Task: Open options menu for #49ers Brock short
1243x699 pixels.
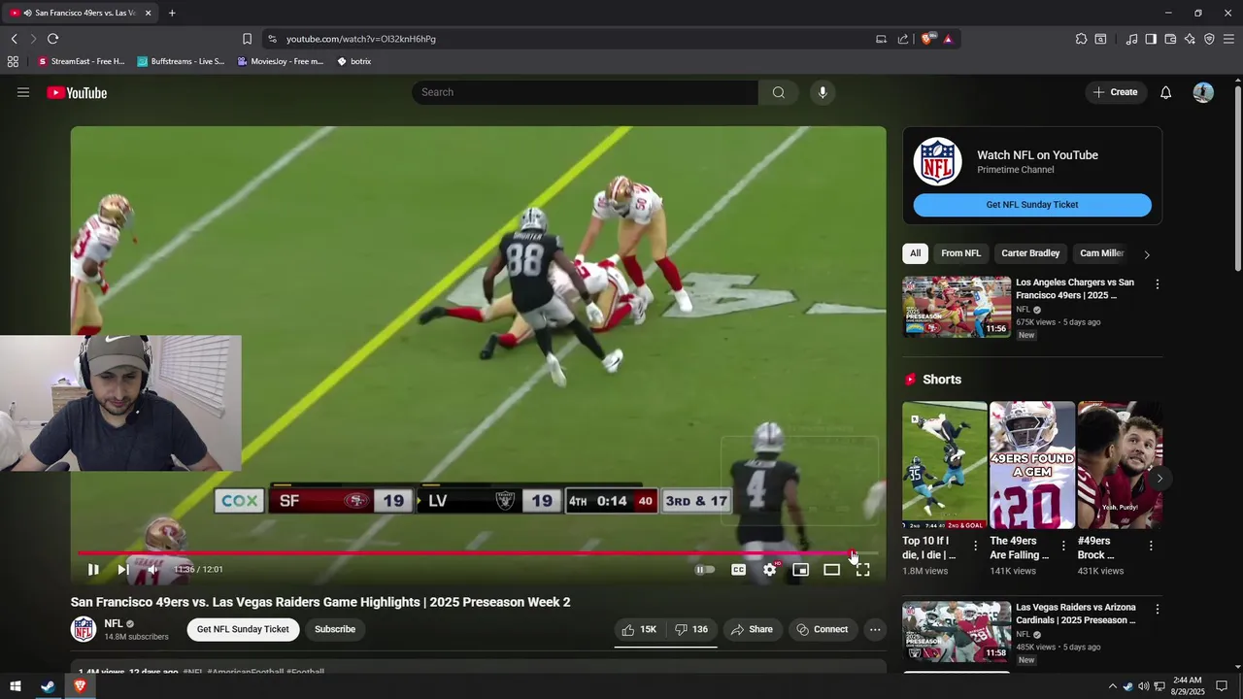Action: [1151, 546]
